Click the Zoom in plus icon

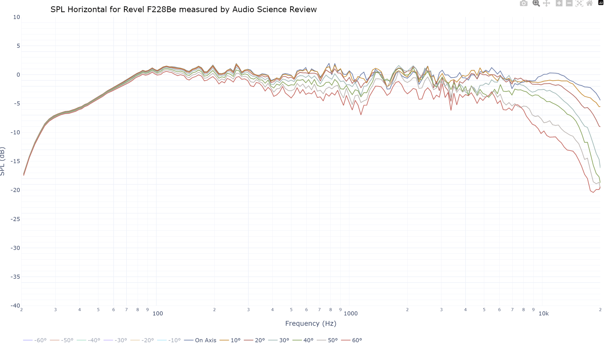click(x=559, y=3)
